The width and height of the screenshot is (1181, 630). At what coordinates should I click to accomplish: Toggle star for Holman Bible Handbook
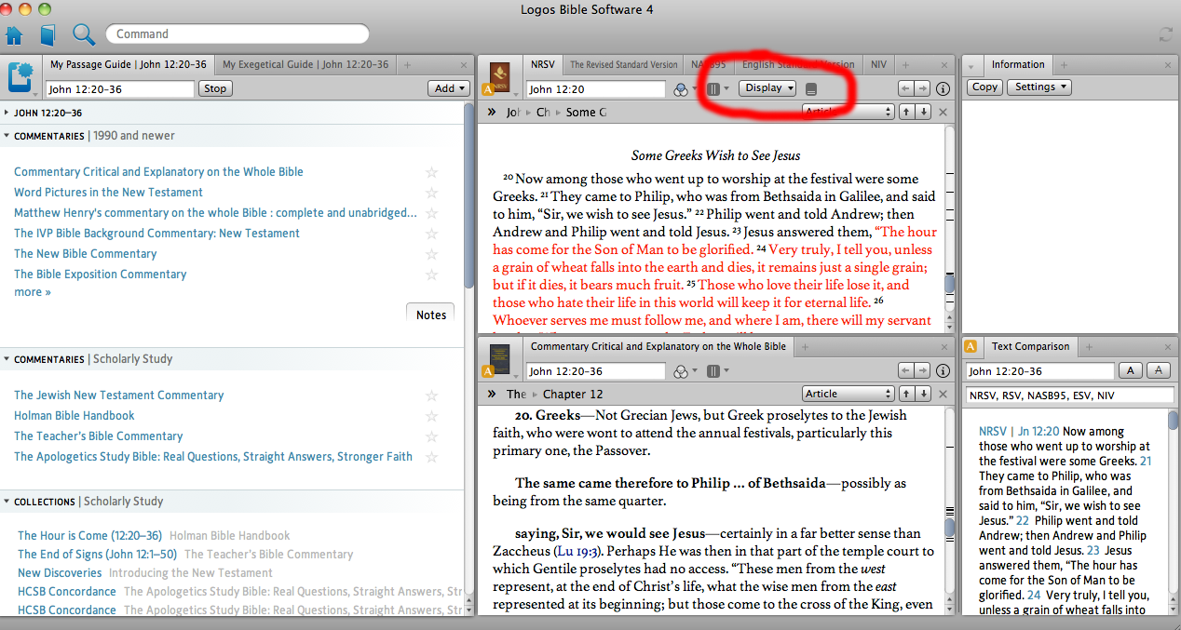point(431,416)
